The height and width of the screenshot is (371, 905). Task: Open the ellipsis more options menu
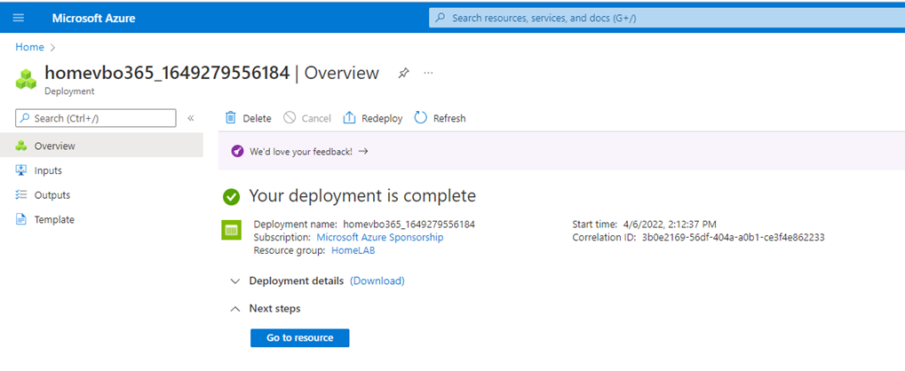428,73
